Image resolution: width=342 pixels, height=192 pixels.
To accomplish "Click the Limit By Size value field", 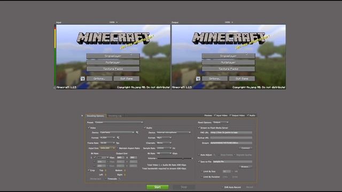I will [x=227, y=171].
